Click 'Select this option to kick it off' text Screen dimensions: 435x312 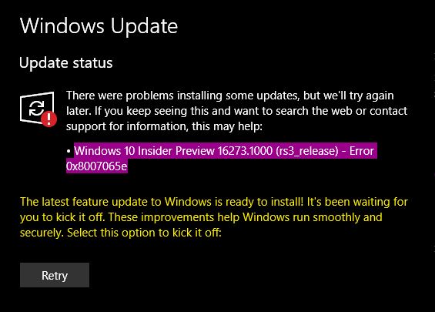144,233
